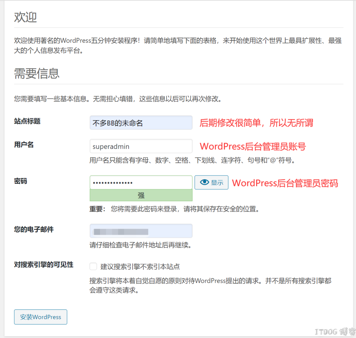Focus the username field containing superadmin
Screen dimensions: 356x338
pyautogui.click(x=141, y=146)
